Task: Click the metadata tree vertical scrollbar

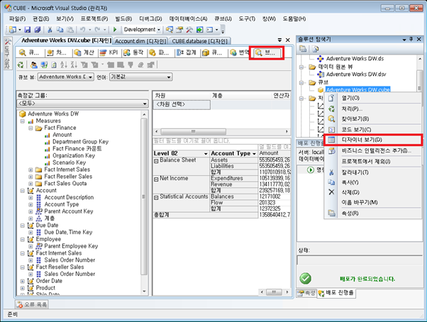Action: coord(144,202)
